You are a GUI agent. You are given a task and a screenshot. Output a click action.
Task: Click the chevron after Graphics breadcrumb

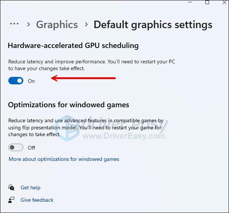tap(86, 25)
